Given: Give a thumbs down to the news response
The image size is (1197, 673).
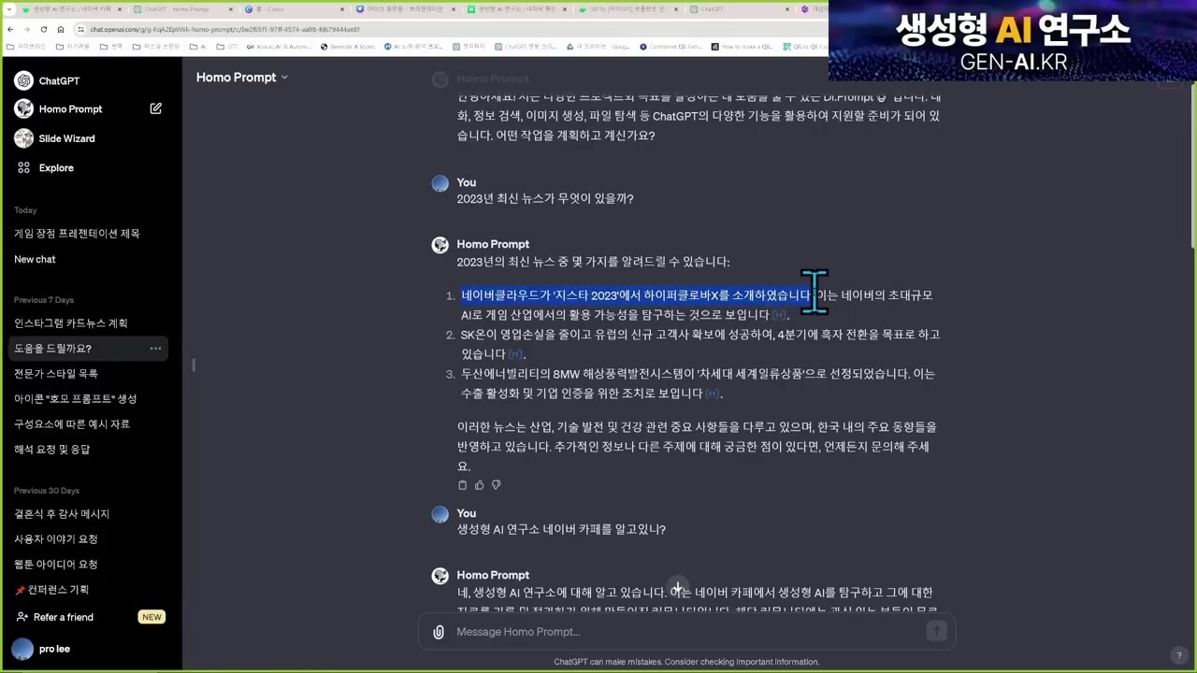Looking at the screenshot, I should [x=496, y=485].
